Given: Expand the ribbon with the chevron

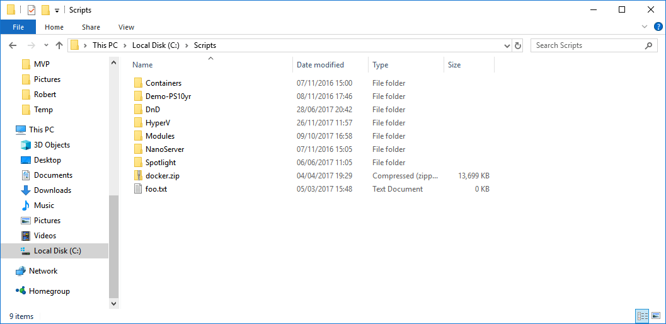Looking at the screenshot, I should pos(645,26).
